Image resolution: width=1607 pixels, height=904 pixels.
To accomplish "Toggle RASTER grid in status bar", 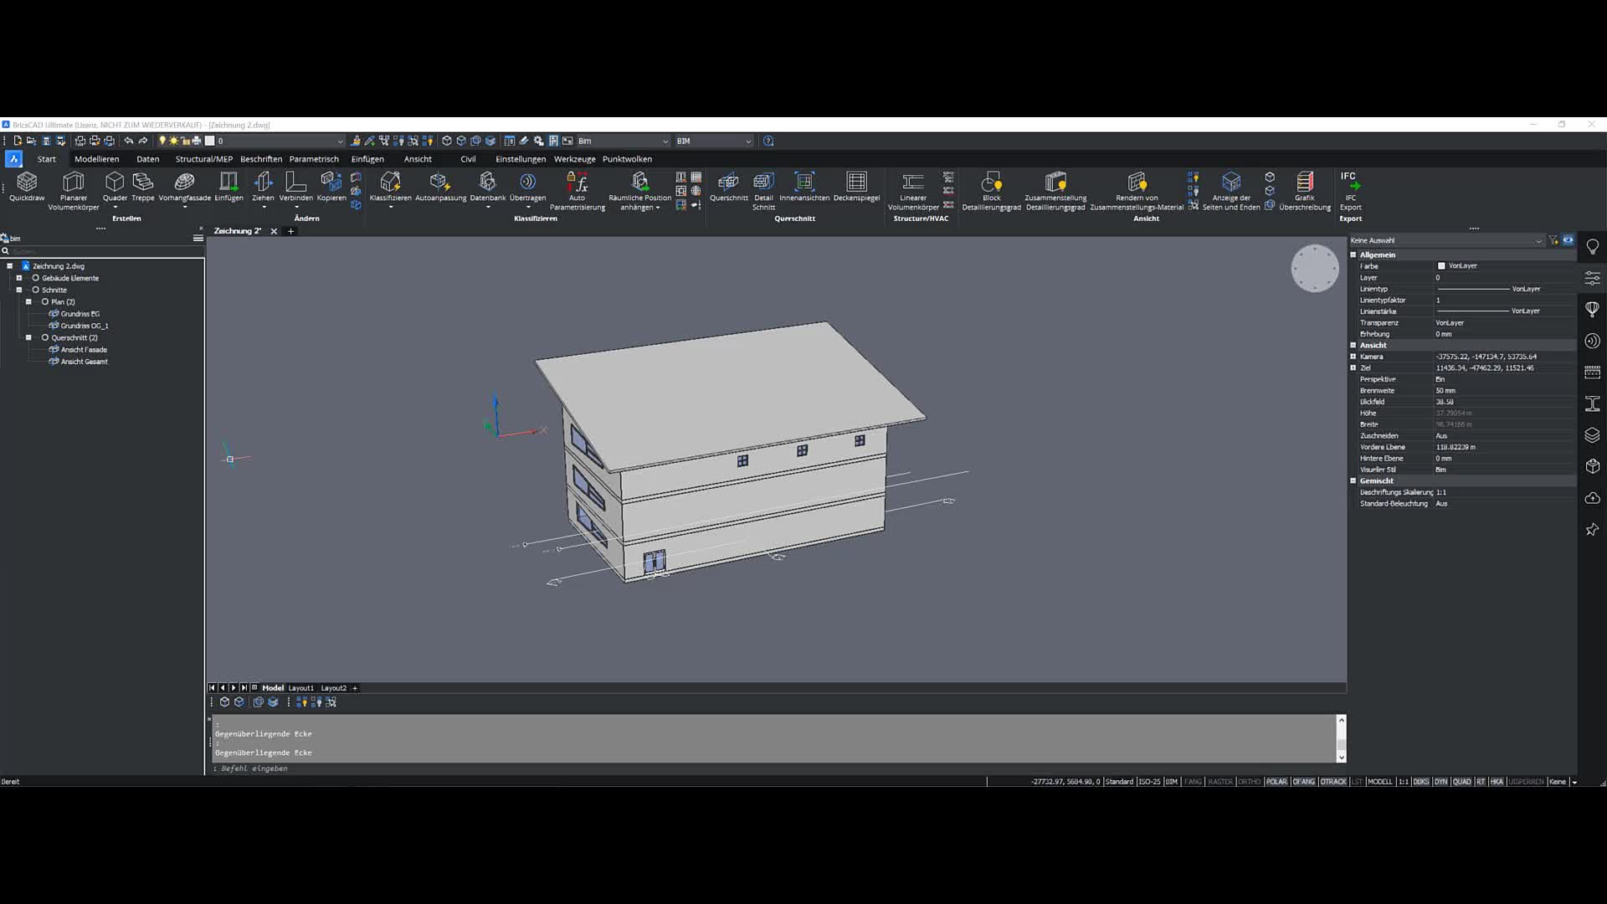I will (1219, 782).
